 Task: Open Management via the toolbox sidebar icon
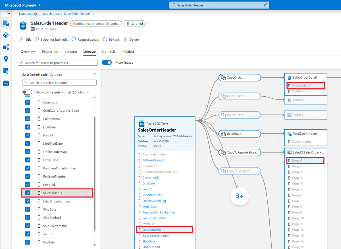pyautogui.click(x=6, y=82)
